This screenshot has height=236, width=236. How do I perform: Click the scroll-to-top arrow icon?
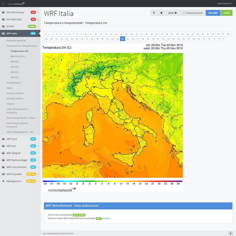230,233
